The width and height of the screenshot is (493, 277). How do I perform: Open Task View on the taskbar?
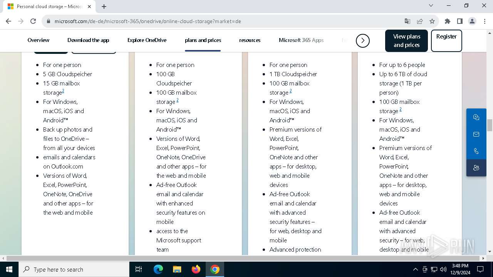139,269
